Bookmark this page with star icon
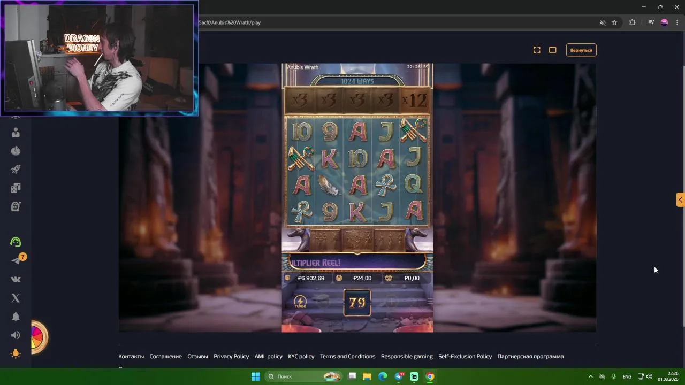The width and height of the screenshot is (685, 385). (x=614, y=22)
